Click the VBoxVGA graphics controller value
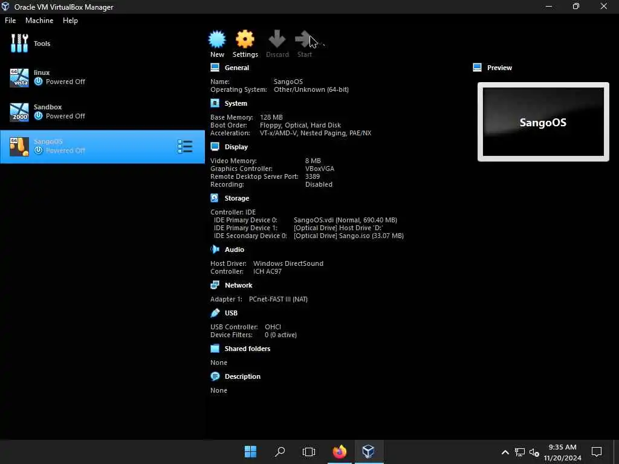Image resolution: width=619 pixels, height=464 pixels. click(x=319, y=169)
